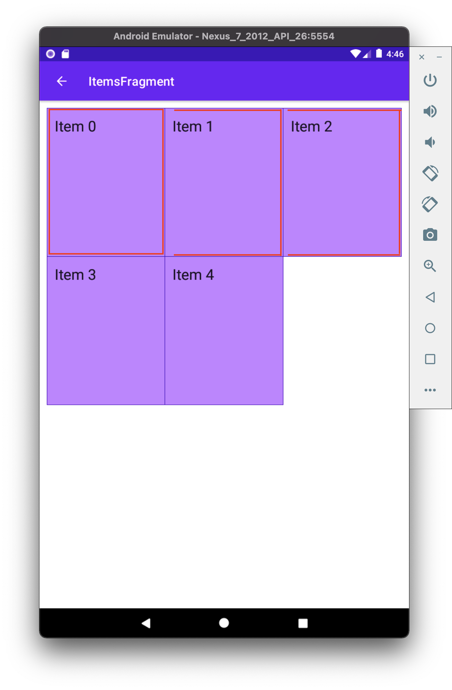Tap the back arrow in the app bar
This screenshot has width=452, height=690.
pos(62,81)
